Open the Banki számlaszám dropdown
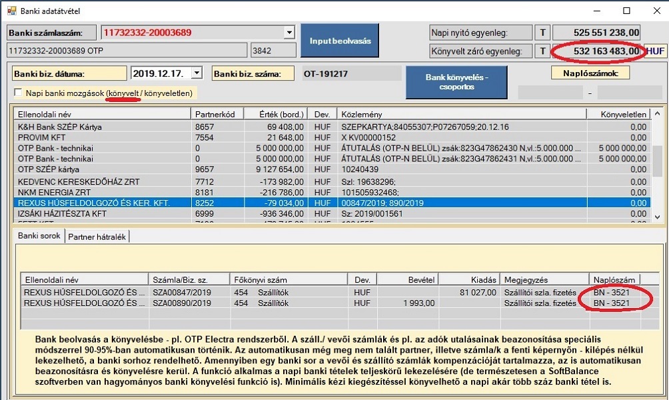The height and width of the screenshot is (400, 669). 289,33
